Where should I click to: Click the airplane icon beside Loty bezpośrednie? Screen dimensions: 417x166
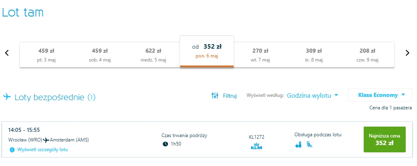tap(7, 97)
